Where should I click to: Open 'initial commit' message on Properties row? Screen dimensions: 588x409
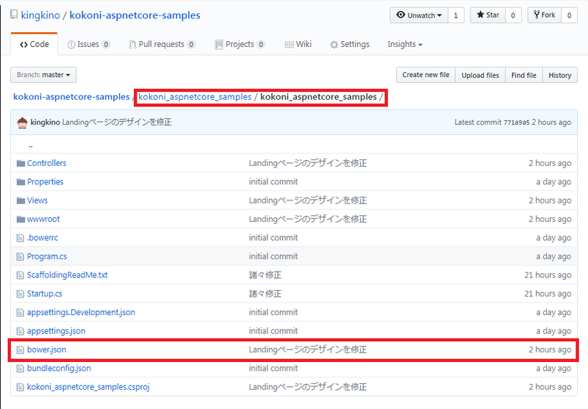point(273,181)
